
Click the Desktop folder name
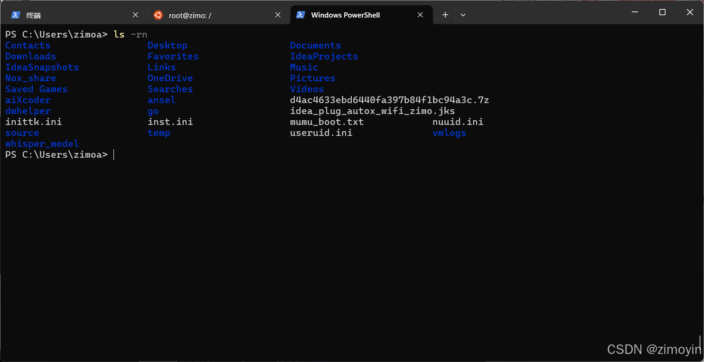tap(167, 46)
